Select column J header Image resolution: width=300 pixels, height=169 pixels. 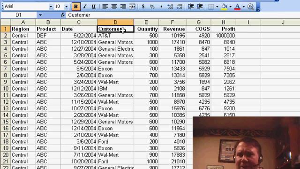coord(283,22)
